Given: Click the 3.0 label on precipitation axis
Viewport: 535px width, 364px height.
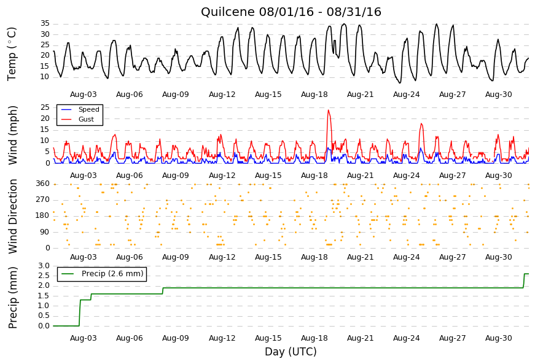Looking at the screenshot, I should [44, 266].
